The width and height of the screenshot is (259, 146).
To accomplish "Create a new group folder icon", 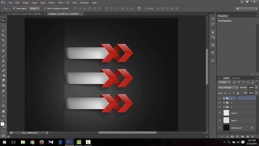I will (242, 137).
